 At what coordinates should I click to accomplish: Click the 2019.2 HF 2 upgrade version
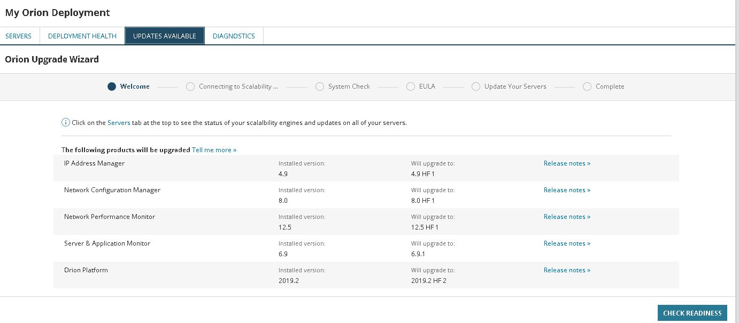429,281
